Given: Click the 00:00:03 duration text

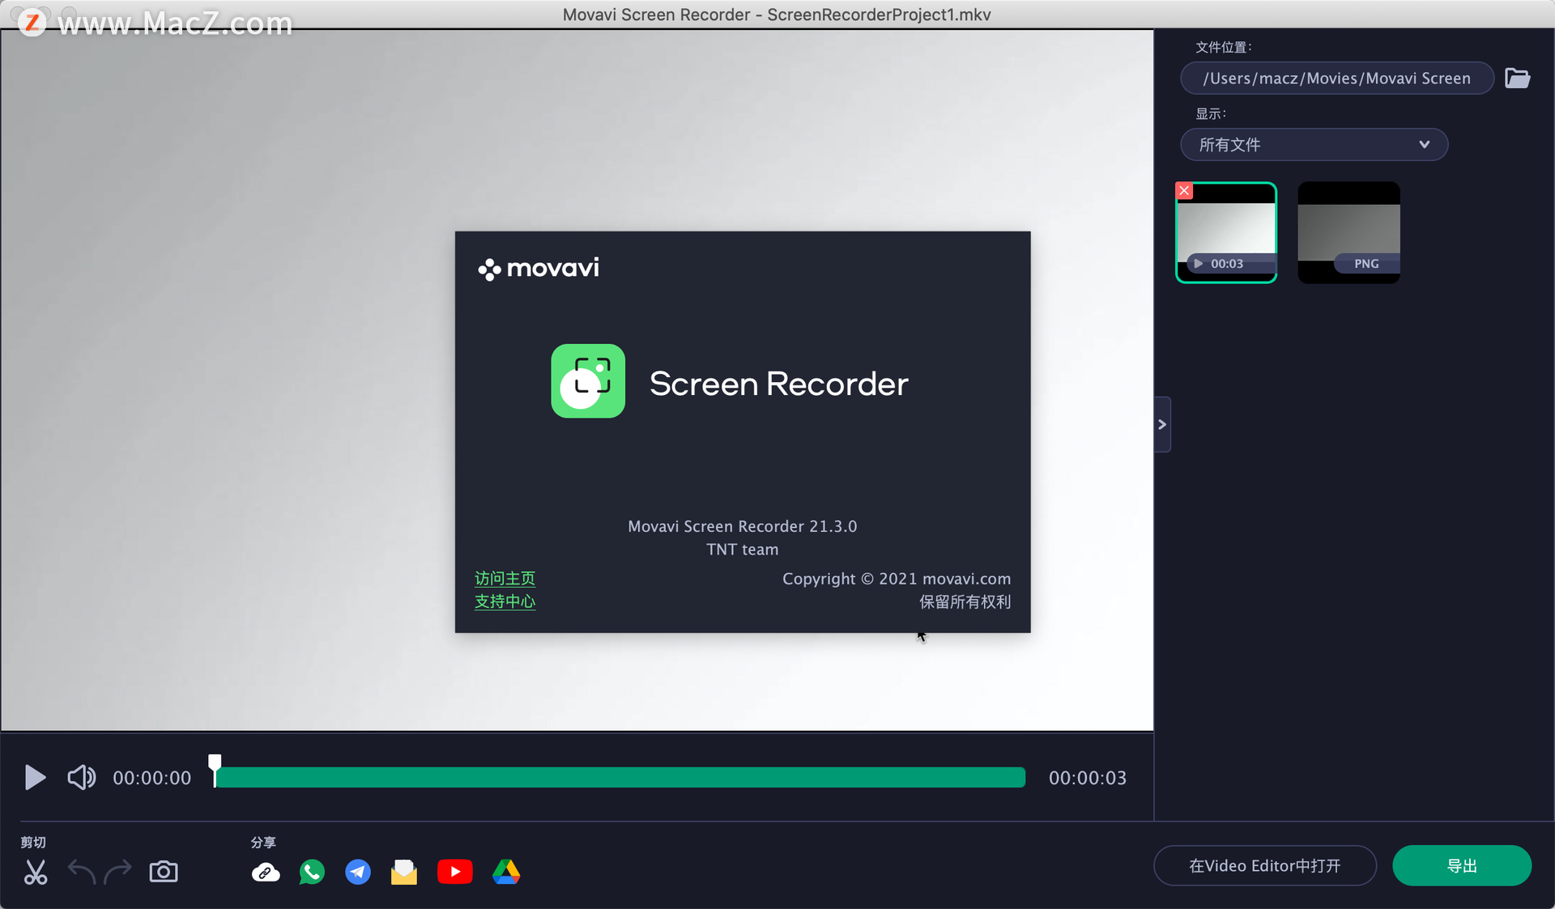Looking at the screenshot, I should (1088, 778).
